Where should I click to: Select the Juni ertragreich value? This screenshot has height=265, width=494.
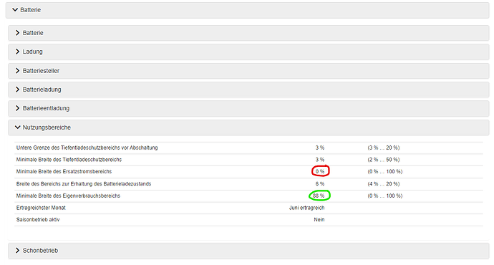[307, 208]
